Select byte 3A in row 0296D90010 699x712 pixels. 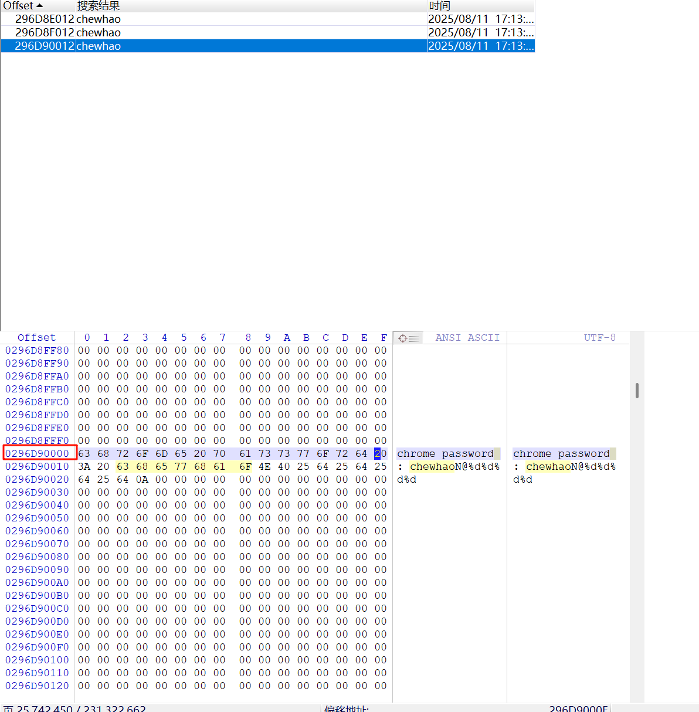click(x=84, y=466)
